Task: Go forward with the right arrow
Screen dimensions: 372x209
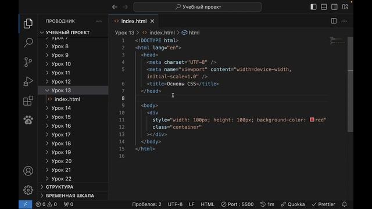Action: click(x=126, y=7)
